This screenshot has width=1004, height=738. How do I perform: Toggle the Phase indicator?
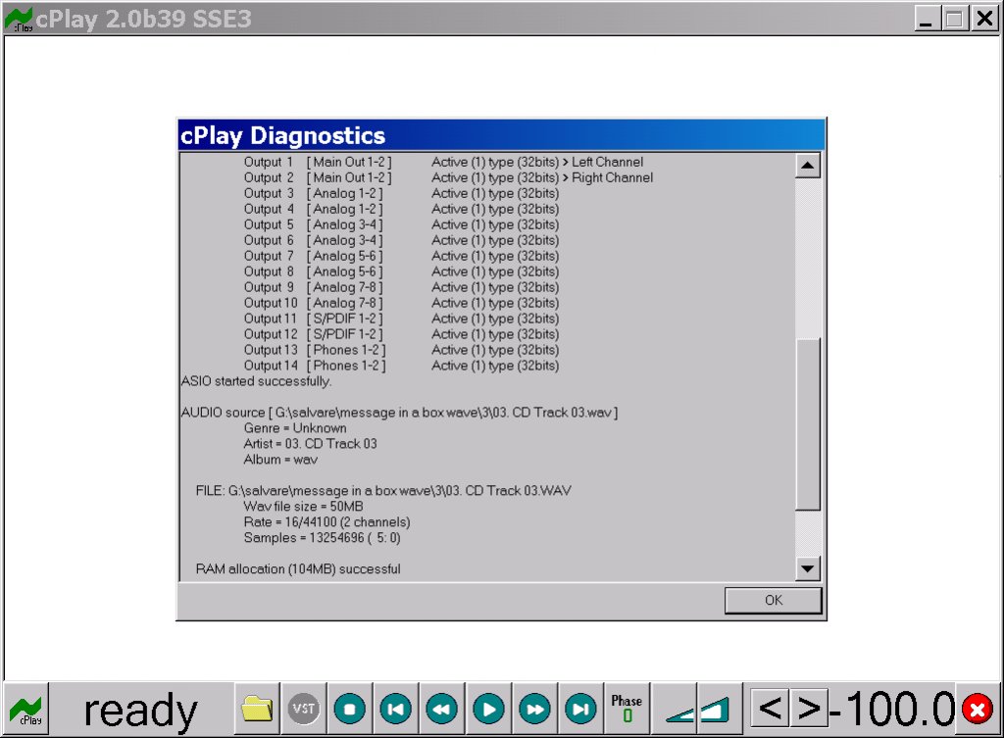point(627,709)
